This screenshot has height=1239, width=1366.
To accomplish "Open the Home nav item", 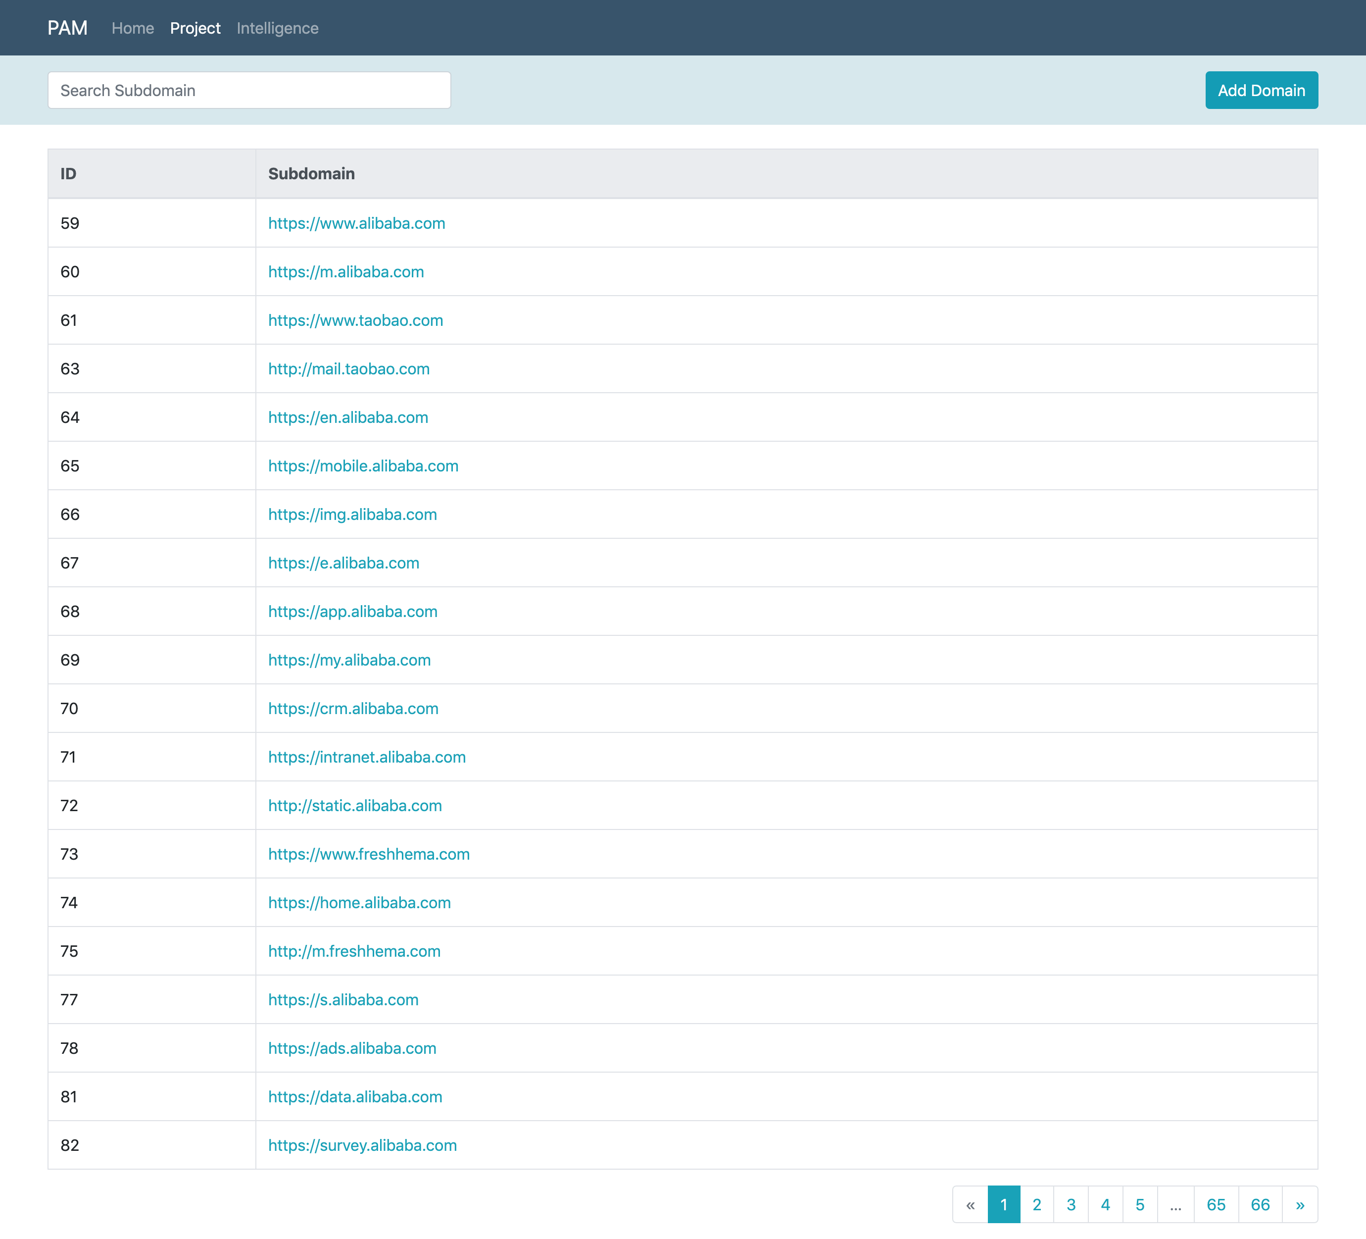I will click(x=133, y=28).
